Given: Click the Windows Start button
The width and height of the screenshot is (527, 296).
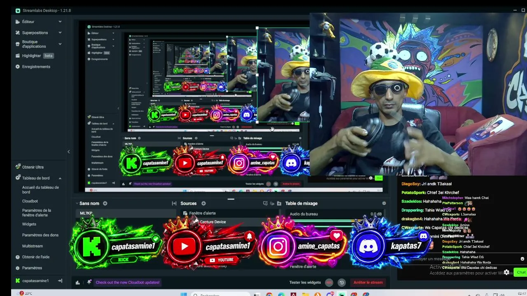Looking at the screenshot, I should 184,294.
